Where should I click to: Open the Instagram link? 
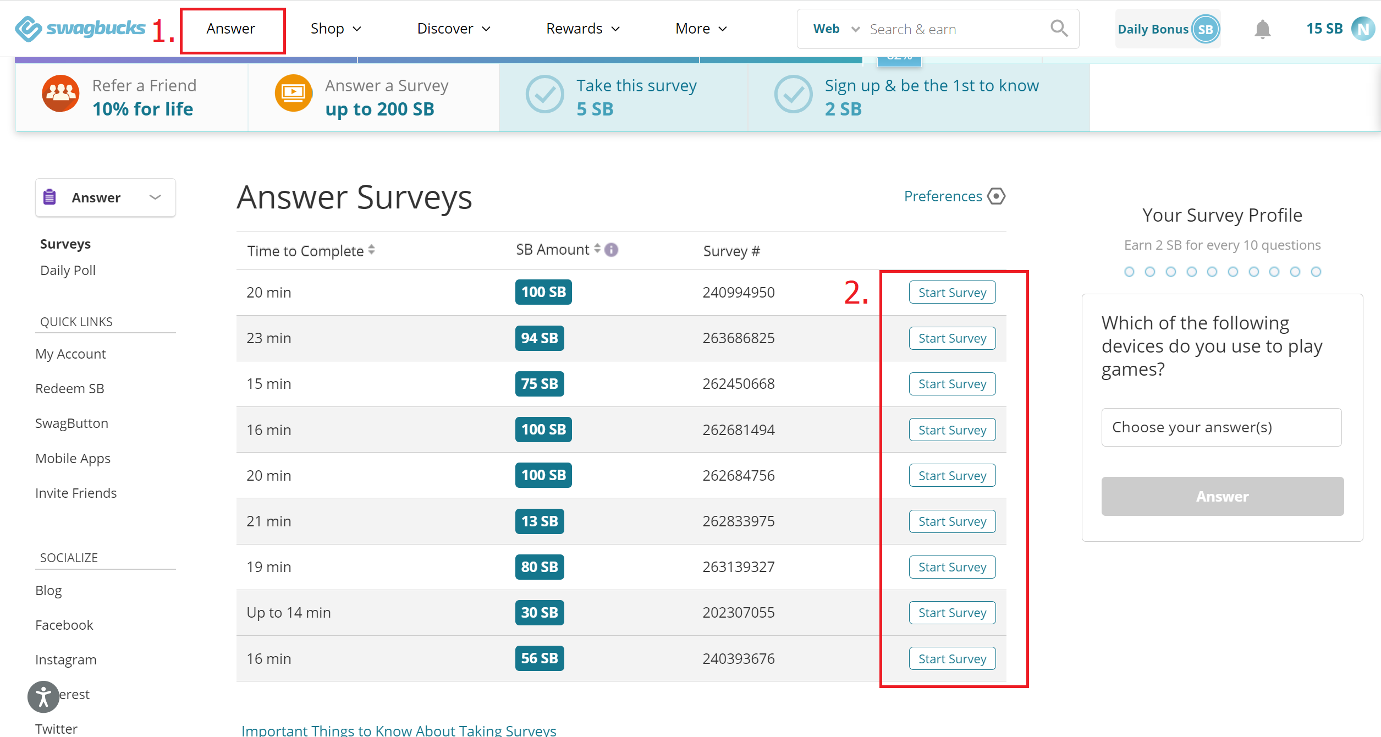click(66, 659)
